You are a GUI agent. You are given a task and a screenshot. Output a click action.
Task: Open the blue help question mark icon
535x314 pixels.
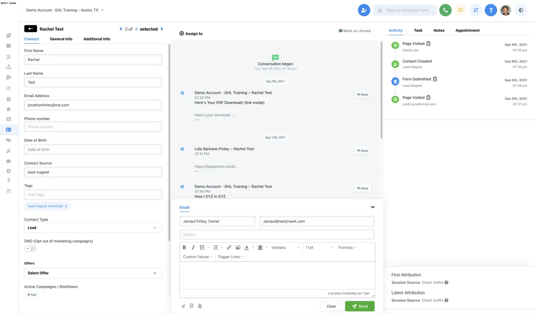pyautogui.click(x=490, y=10)
